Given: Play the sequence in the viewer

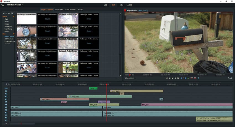Looking at the screenshot, I should pos(172,78).
